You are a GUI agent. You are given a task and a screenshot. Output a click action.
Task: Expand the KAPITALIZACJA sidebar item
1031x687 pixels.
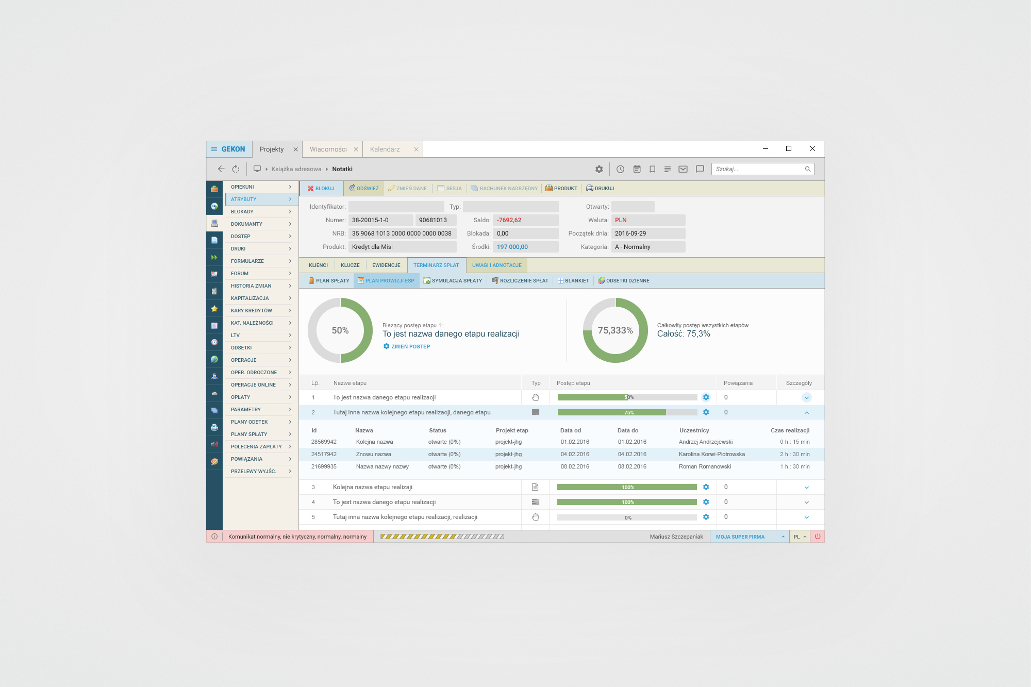[x=260, y=298]
